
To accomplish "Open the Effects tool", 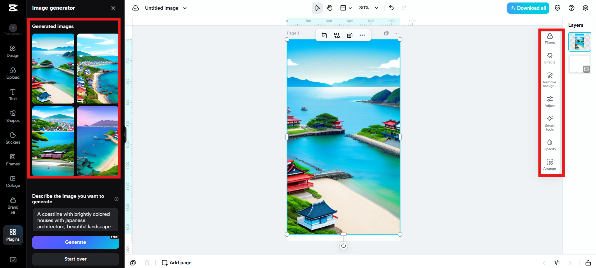I will (549, 58).
